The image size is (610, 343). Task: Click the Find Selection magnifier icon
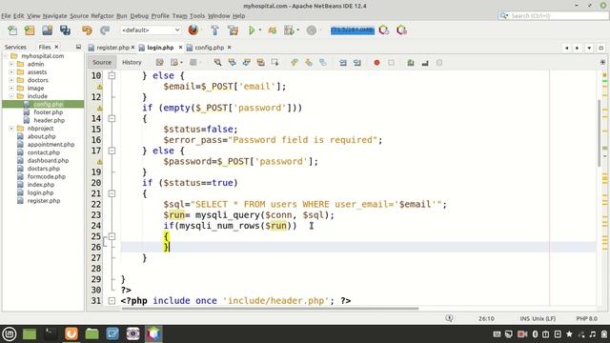click(x=217, y=63)
